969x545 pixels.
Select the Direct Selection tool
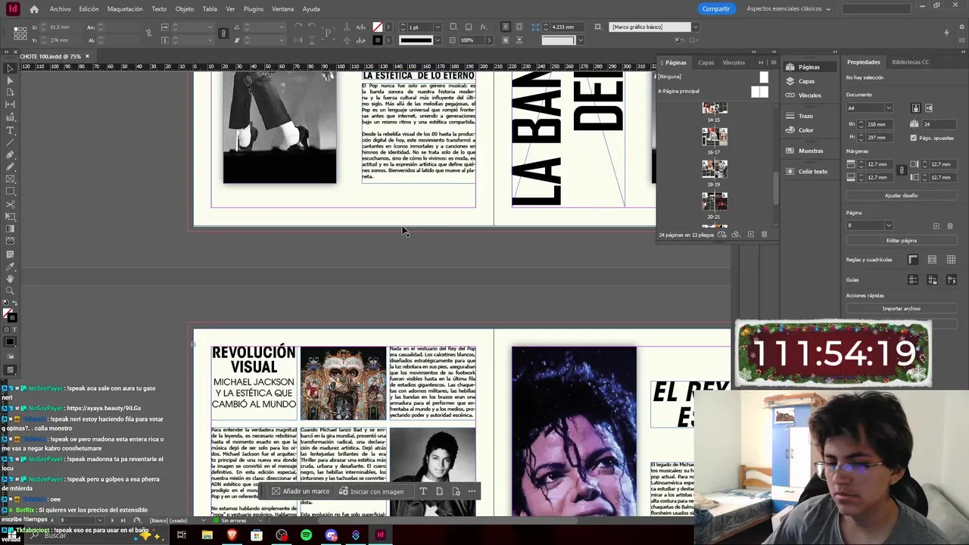(x=11, y=80)
